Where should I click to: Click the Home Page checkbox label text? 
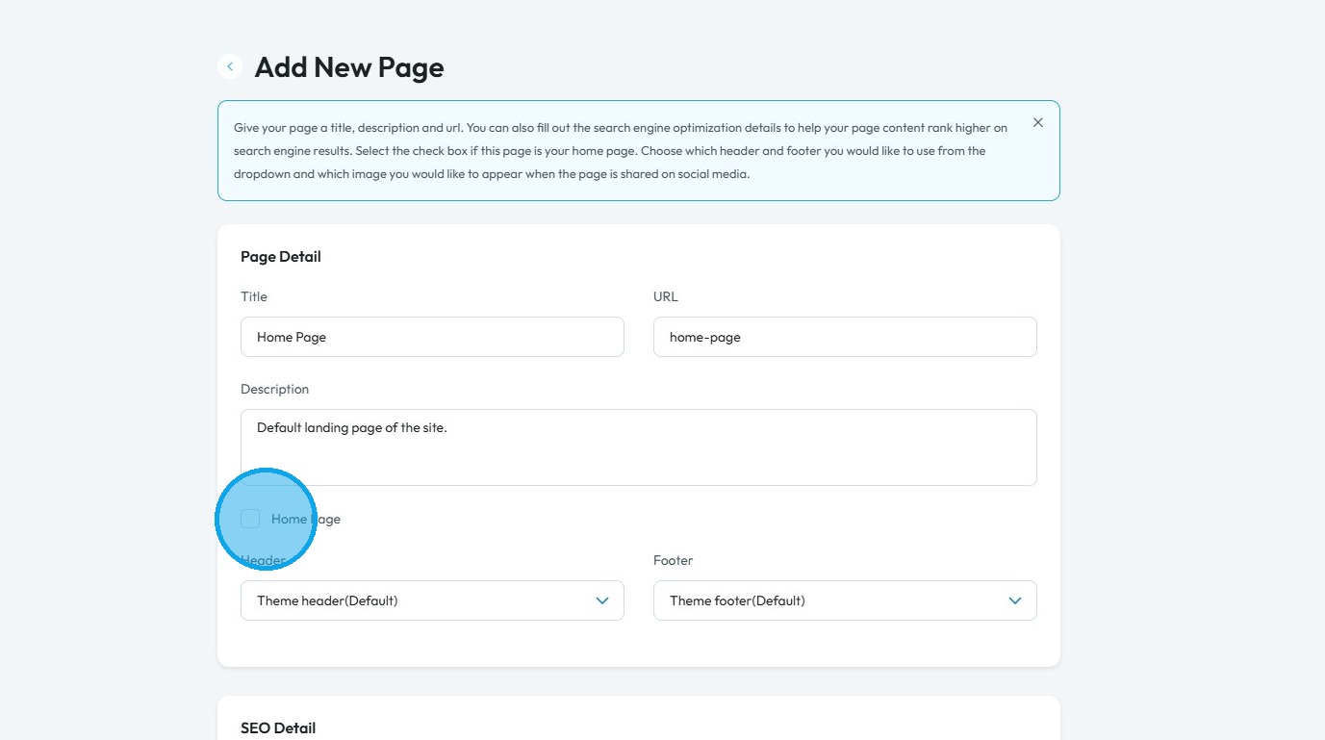306,520
